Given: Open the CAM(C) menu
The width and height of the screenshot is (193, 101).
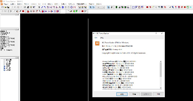Looking at the screenshot, I should pos(34,4).
